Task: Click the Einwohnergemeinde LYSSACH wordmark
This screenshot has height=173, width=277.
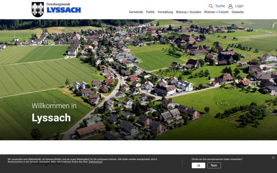Action: click(x=64, y=8)
